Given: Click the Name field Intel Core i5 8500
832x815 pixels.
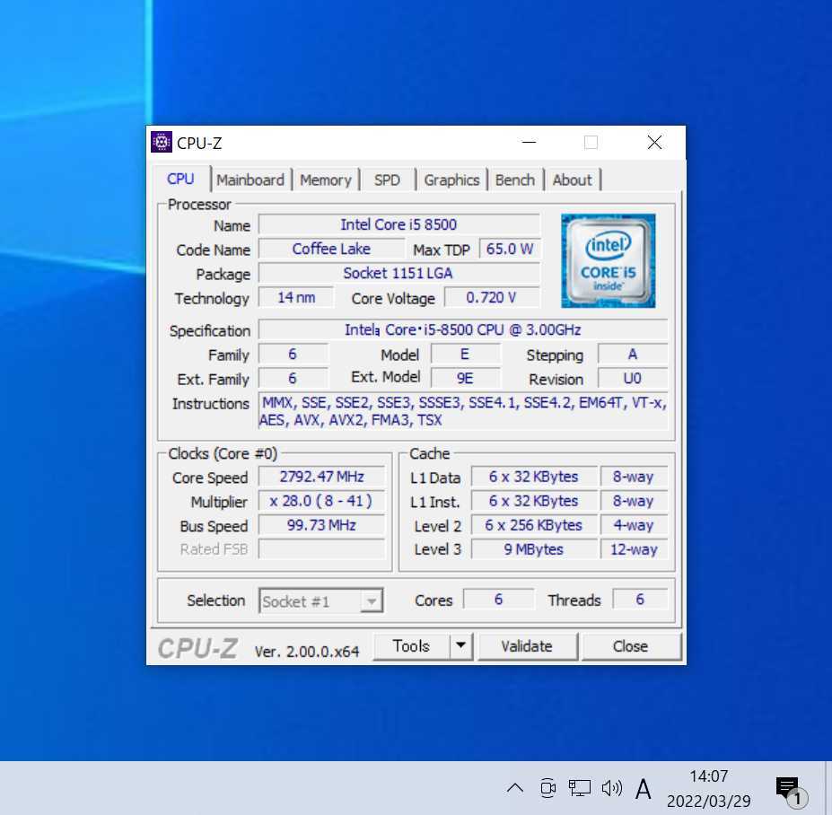Looking at the screenshot, I should 399,224.
